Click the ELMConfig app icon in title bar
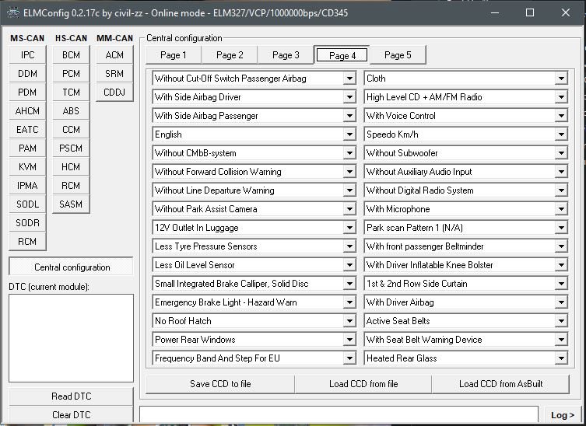This screenshot has height=426, width=586. (x=14, y=12)
